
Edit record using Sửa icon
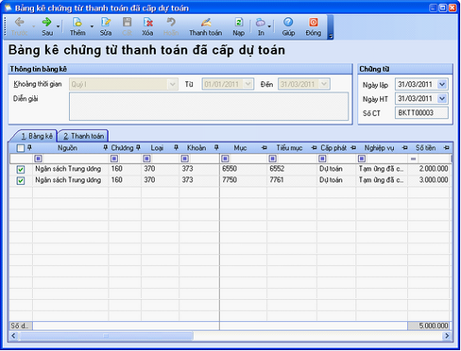[106, 22]
